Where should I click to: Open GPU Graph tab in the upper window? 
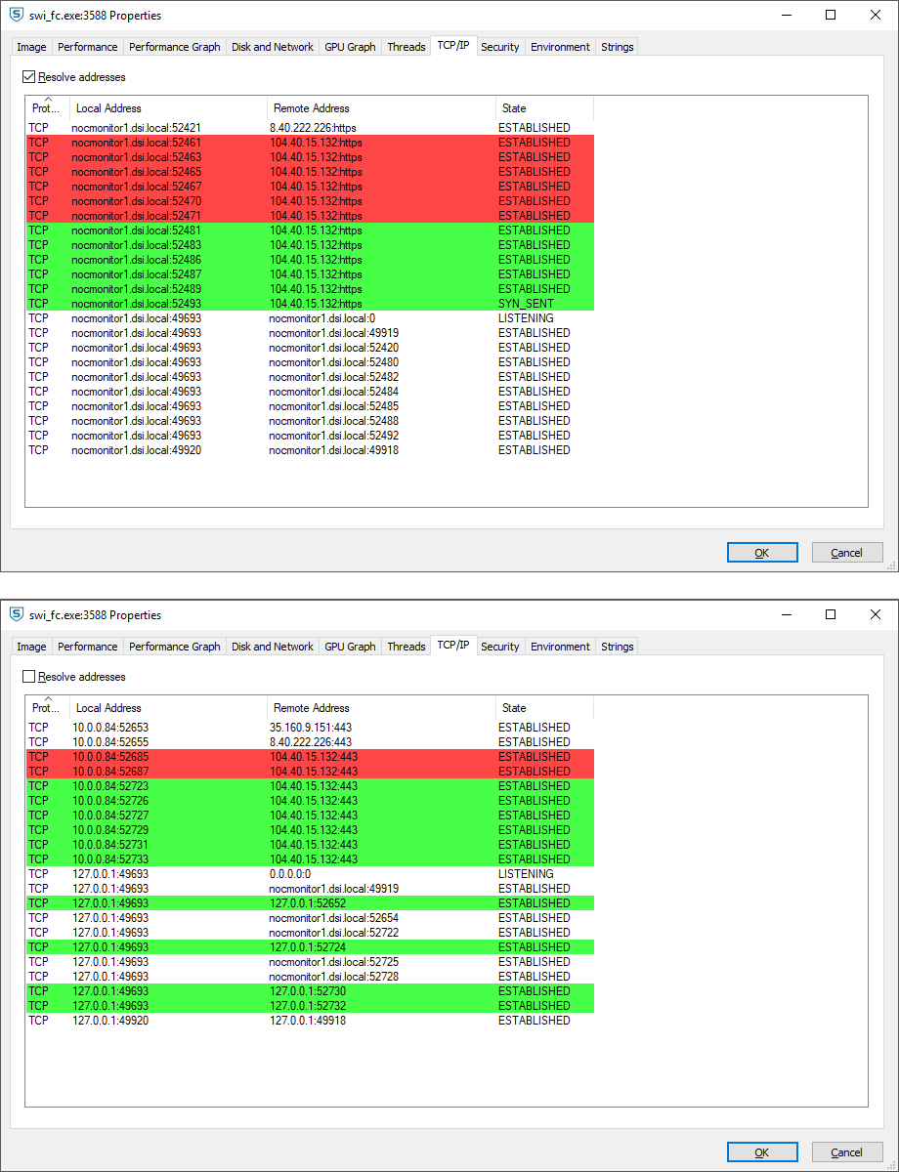350,47
